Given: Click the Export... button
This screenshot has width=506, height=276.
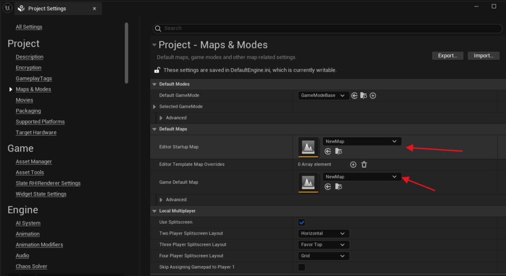Looking at the screenshot, I should tap(447, 56).
